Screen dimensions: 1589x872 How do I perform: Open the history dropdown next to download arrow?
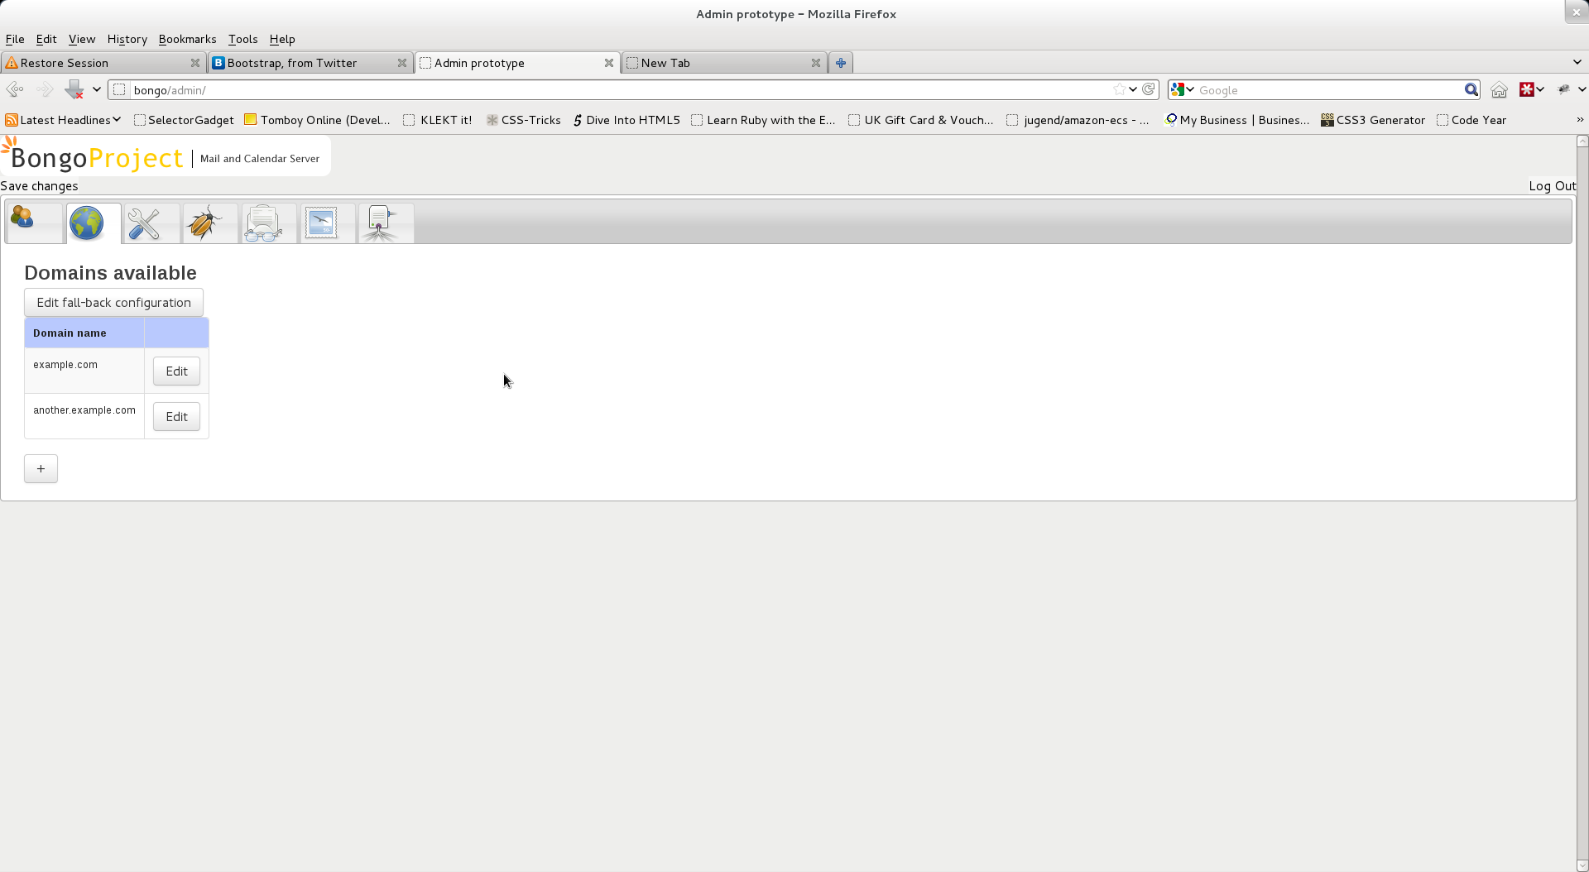pyautogui.click(x=96, y=89)
